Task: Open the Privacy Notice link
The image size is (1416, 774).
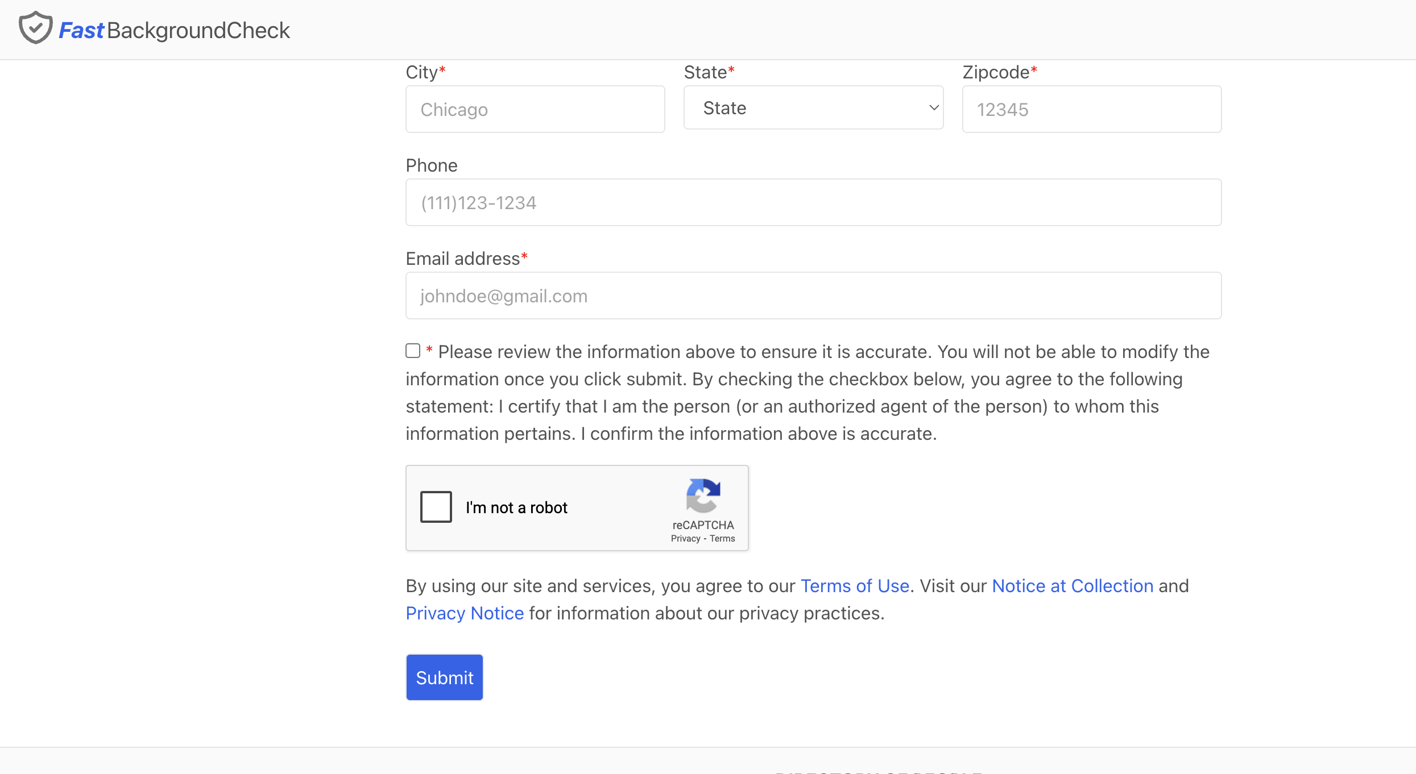Action: (465, 613)
